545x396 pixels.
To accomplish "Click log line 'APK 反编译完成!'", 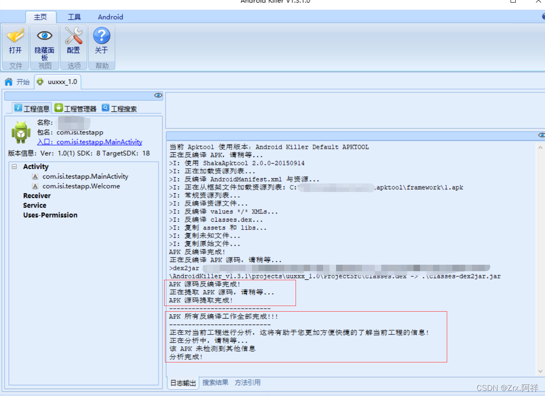I will pyautogui.click(x=197, y=252).
